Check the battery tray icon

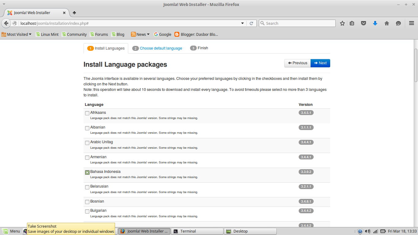pos(383,231)
